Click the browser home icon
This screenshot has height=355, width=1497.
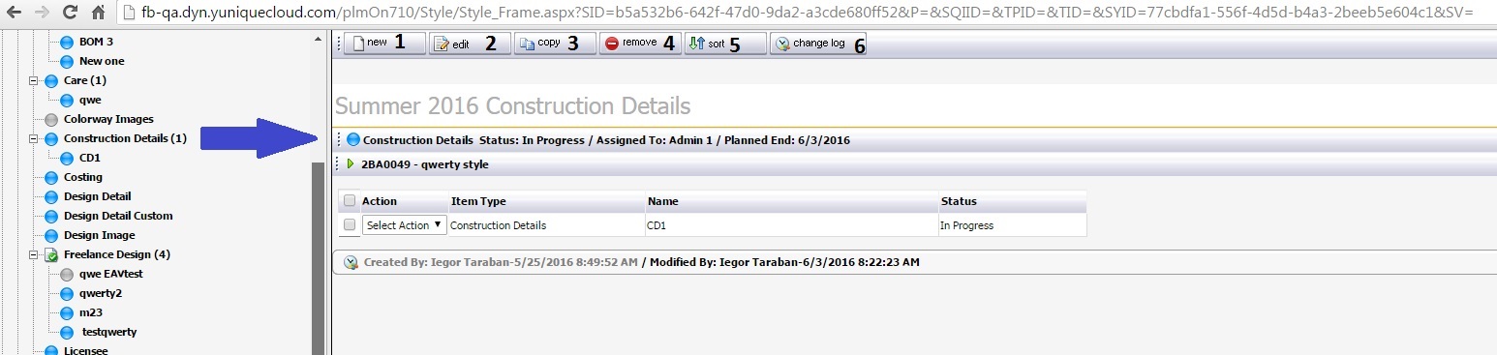(x=98, y=13)
